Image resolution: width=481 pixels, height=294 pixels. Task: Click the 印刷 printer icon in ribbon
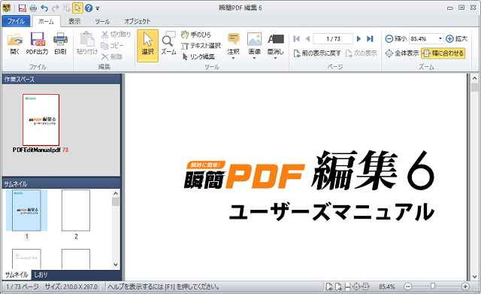point(60,44)
